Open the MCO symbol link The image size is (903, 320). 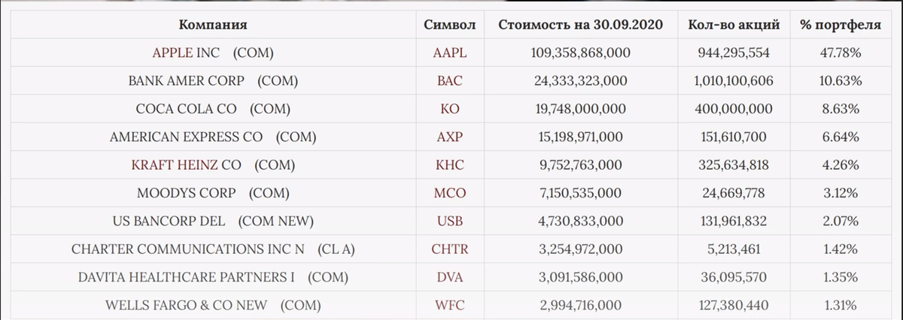coord(450,193)
